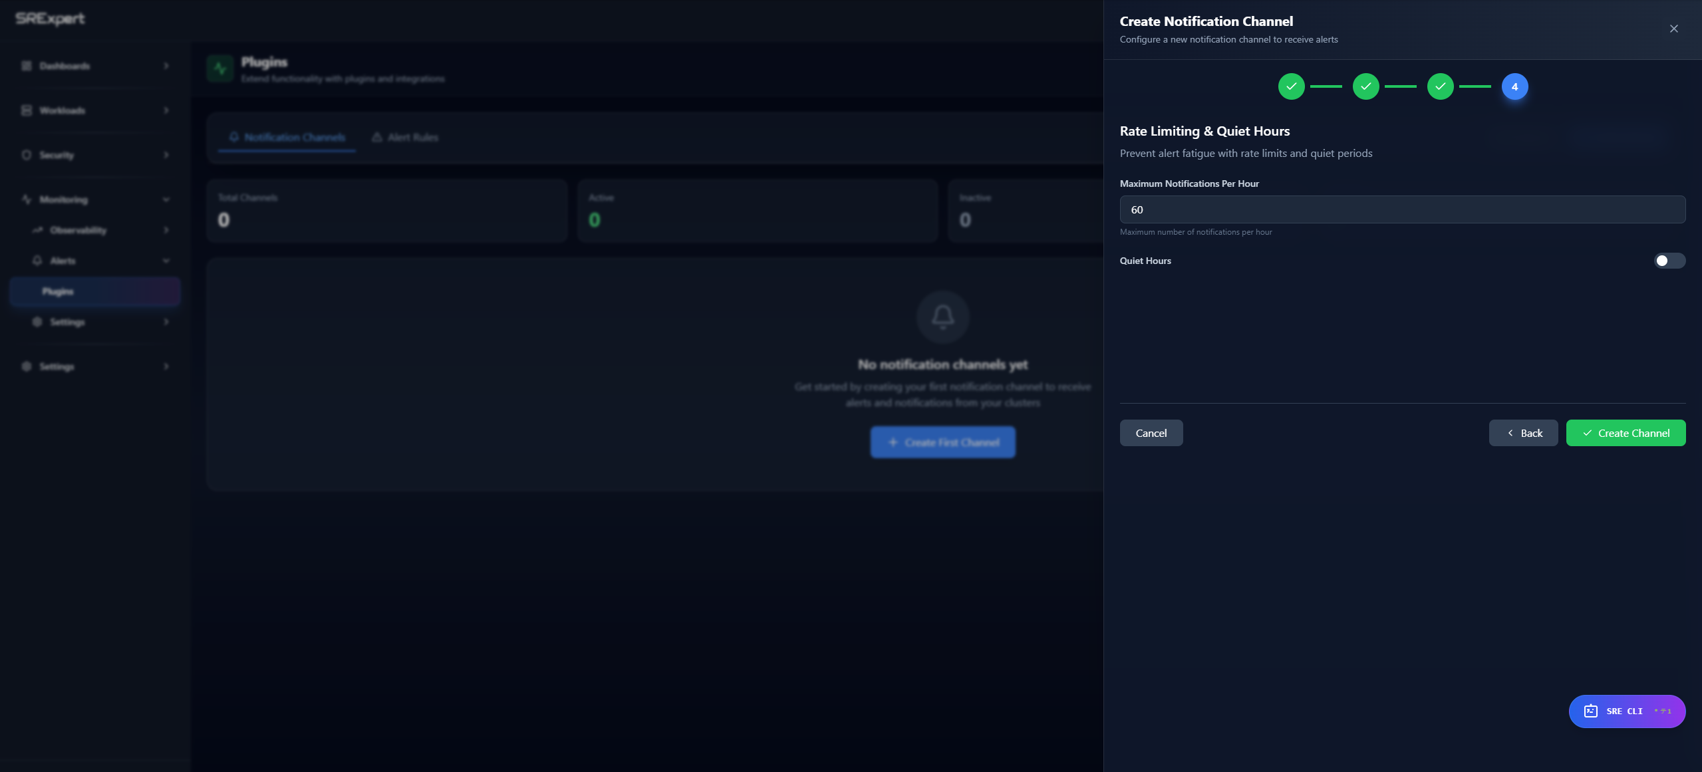Select the Alerts bell icon

pyautogui.click(x=38, y=261)
